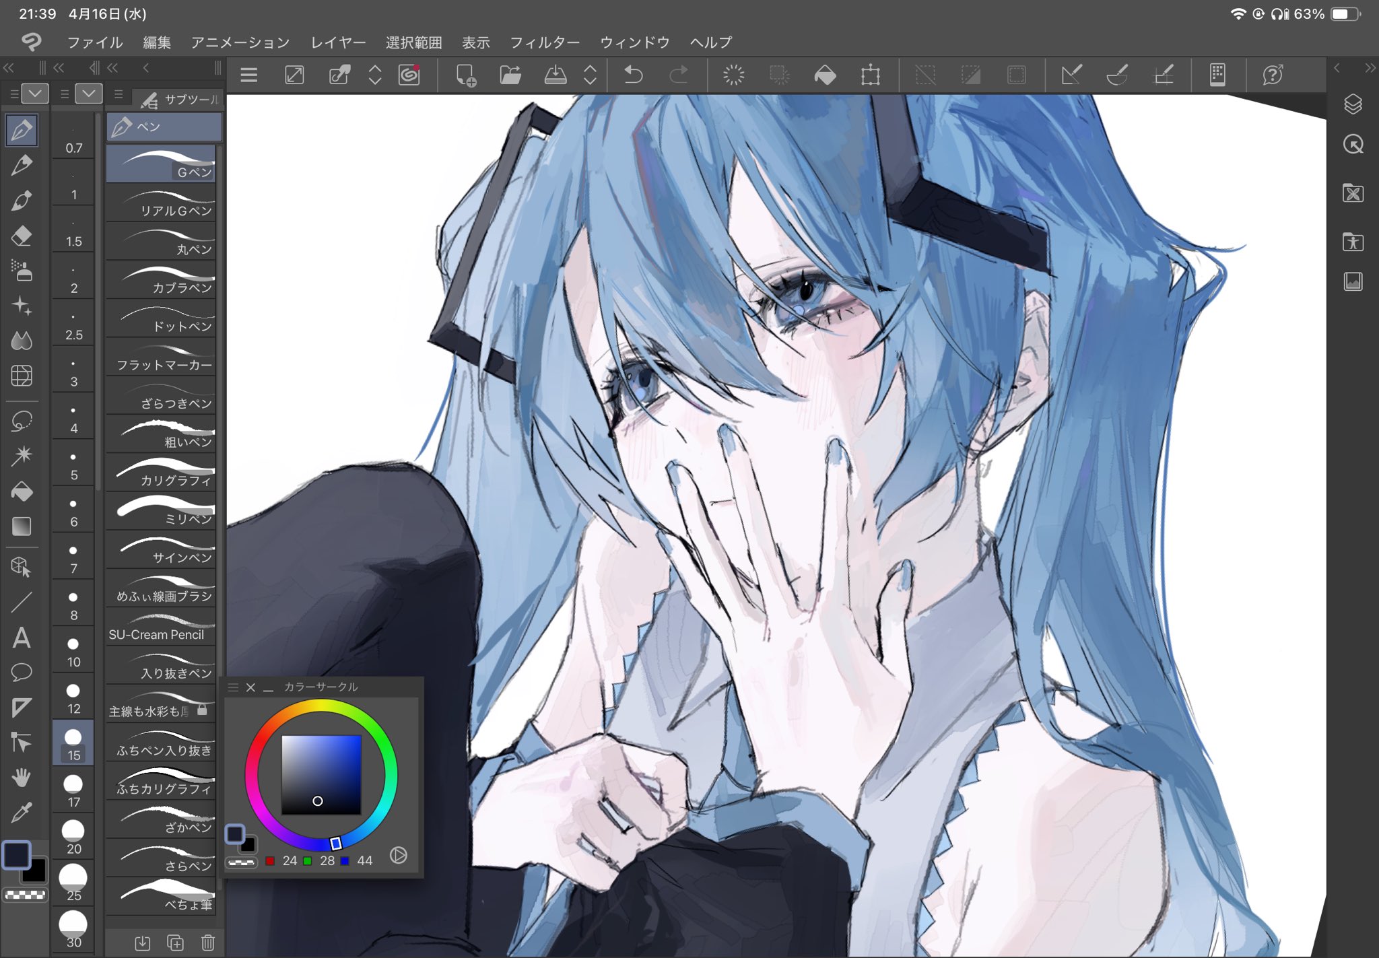Choose the SU-Cream Pencil sub tool
This screenshot has height=958, width=1379.
161,627
